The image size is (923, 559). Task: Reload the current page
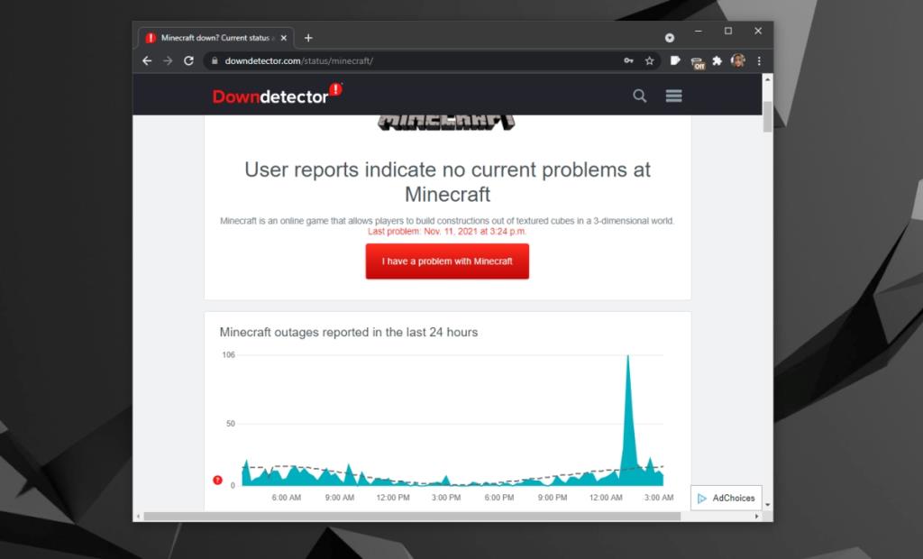coord(187,60)
